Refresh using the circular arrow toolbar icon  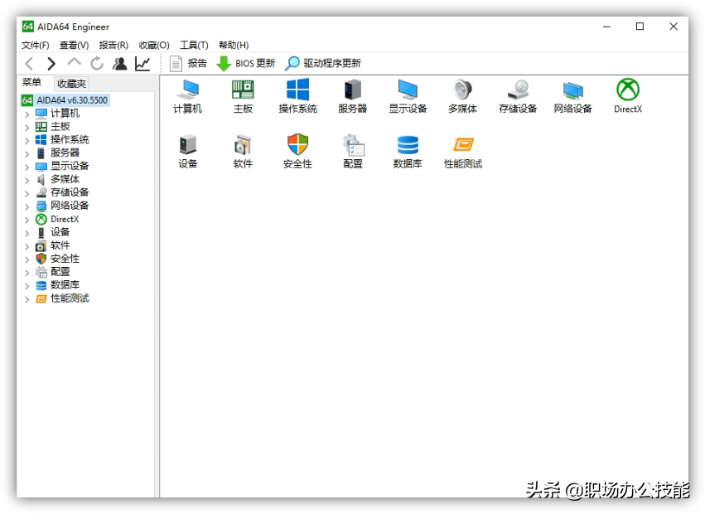[x=97, y=64]
